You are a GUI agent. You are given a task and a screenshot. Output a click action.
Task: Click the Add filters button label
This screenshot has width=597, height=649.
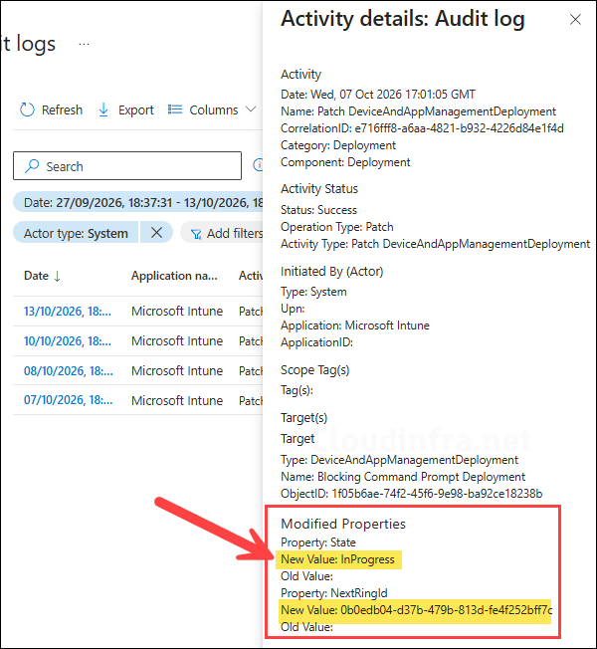(235, 234)
